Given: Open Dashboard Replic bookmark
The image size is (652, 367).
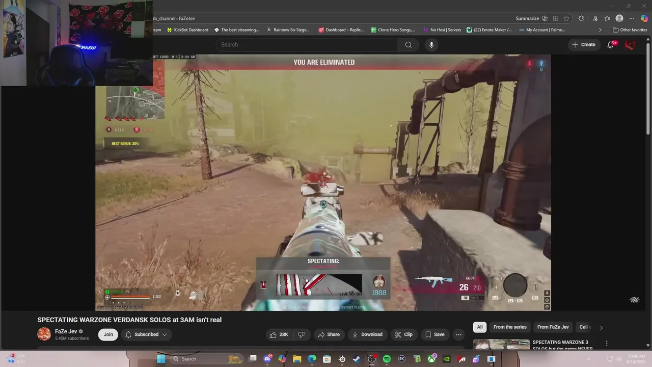Looking at the screenshot, I should pos(341,30).
